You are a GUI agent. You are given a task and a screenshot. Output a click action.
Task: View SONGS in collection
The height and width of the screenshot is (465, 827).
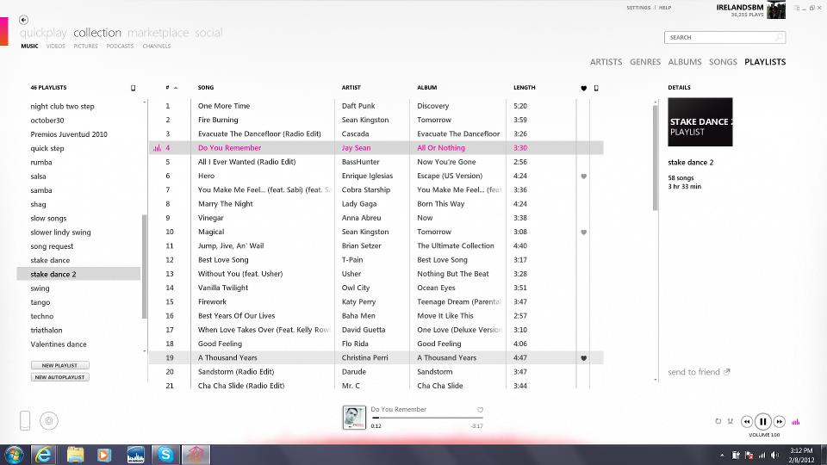(x=723, y=62)
